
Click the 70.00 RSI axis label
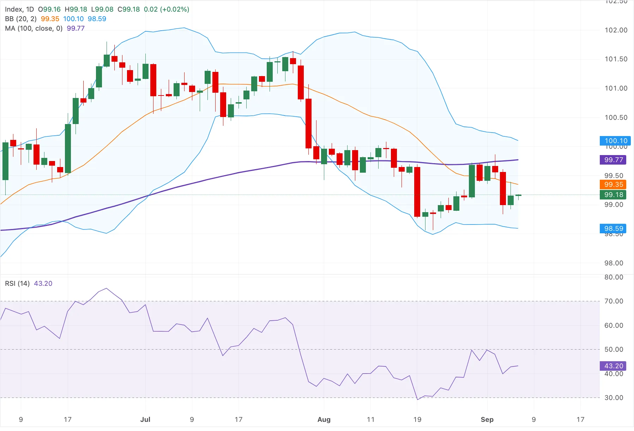(x=614, y=301)
